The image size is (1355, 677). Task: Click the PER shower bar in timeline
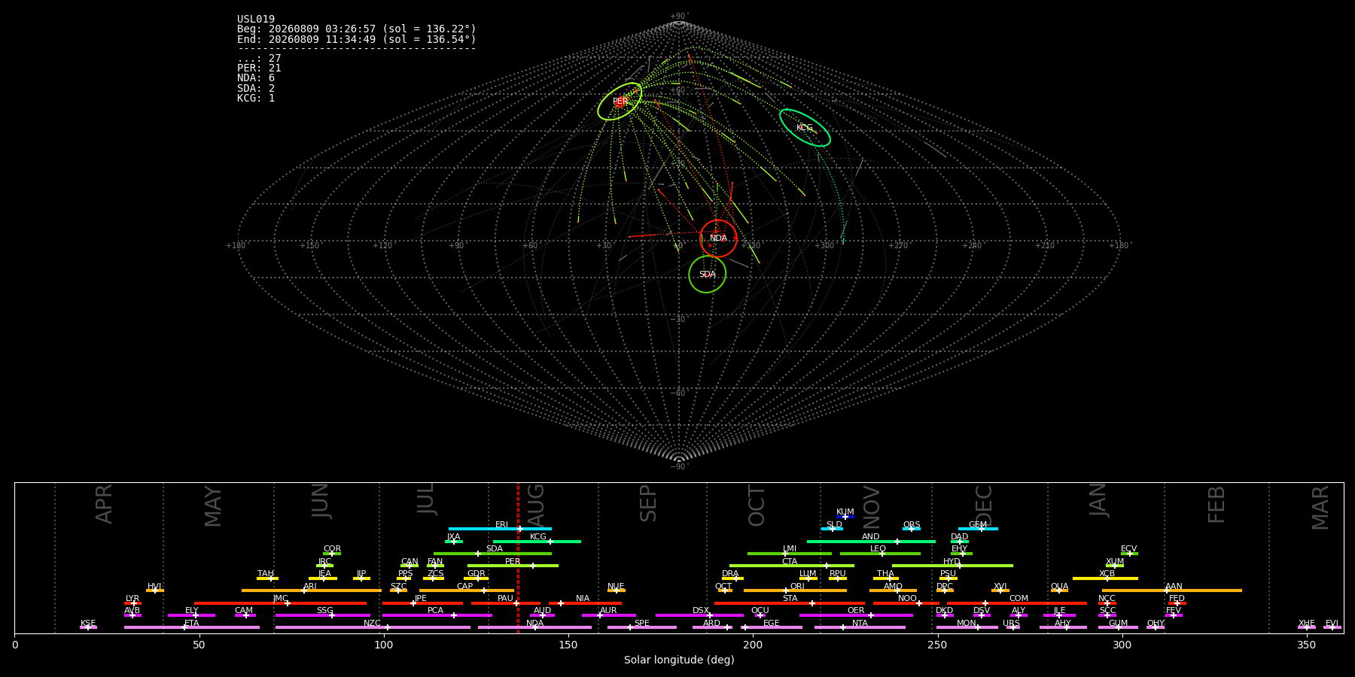pyautogui.click(x=513, y=566)
